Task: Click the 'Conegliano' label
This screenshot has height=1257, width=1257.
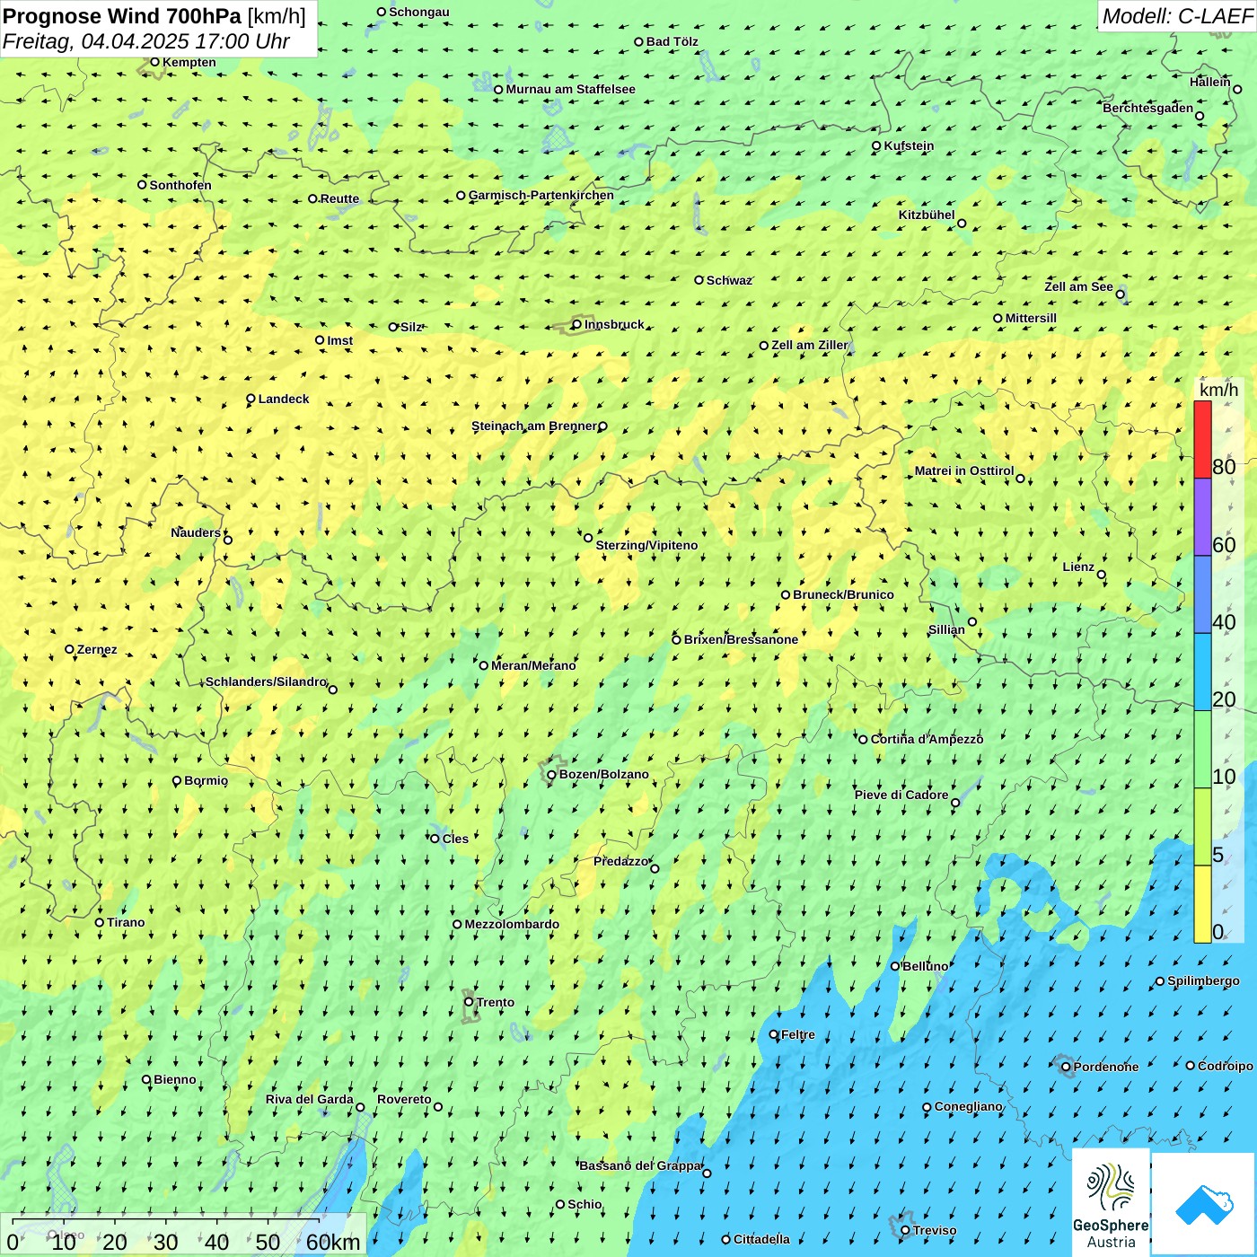Action: click(968, 1106)
